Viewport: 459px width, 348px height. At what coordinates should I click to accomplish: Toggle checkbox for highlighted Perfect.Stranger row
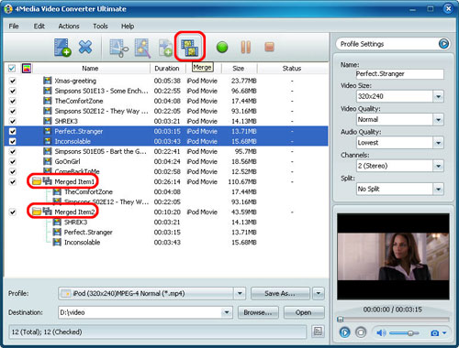coord(13,131)
